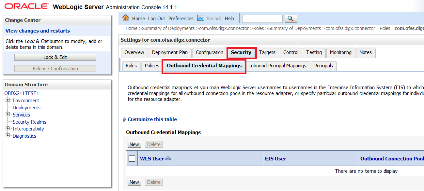The height and width of the screenshot is (191, 424).
Task: Click the search magnifier button
Action: [291, 19]
